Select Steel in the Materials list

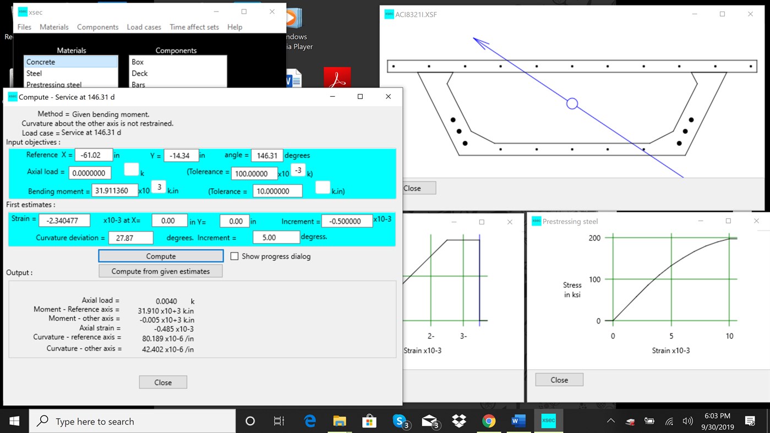[x=34, y=73]
